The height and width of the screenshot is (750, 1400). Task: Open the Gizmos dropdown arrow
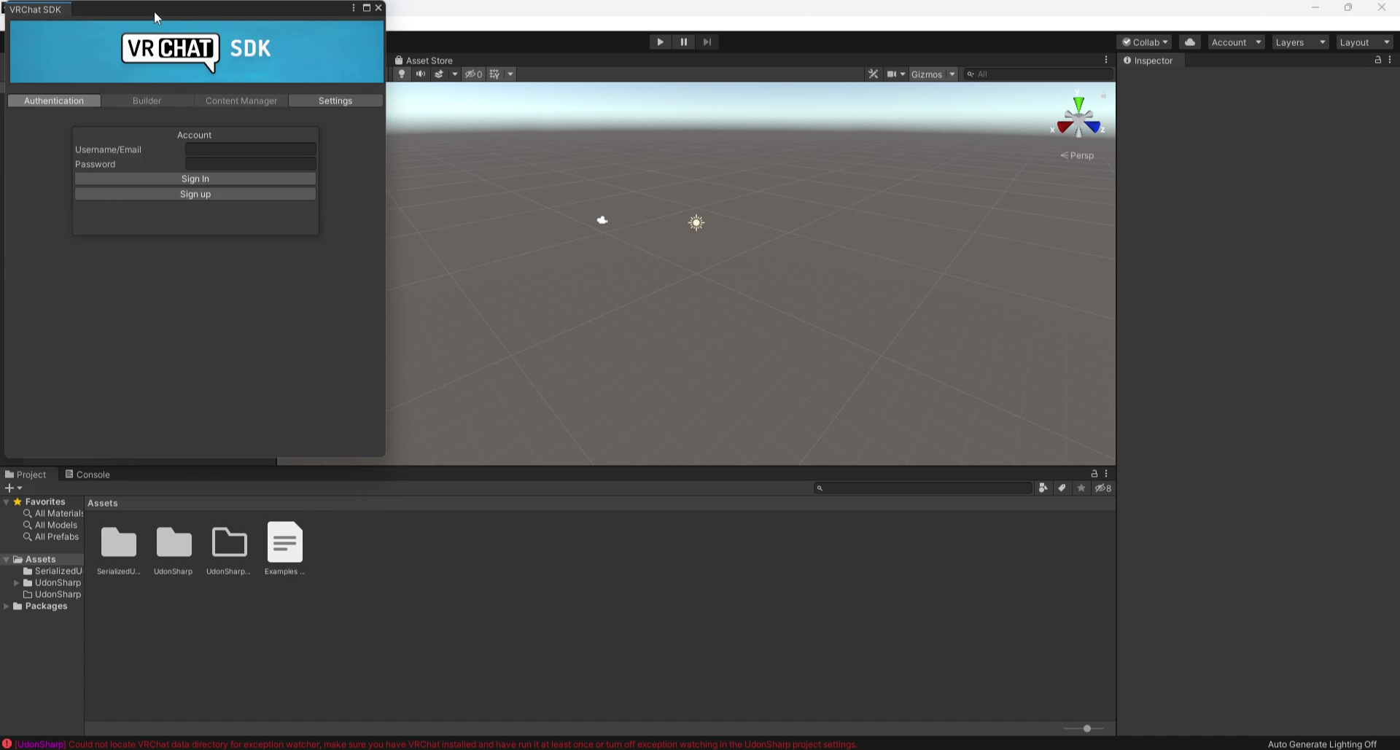952,74
